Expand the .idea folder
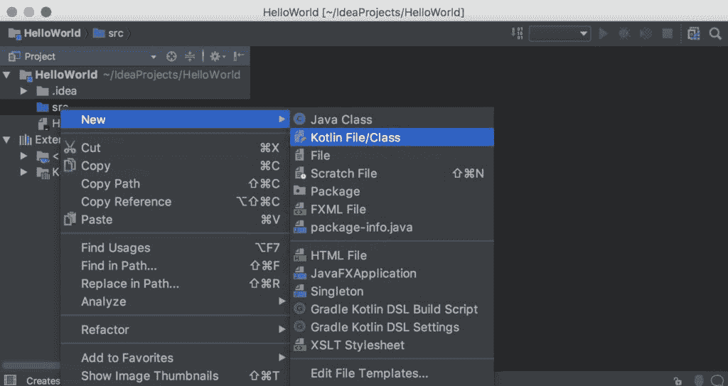Viewport: 728px width, 386px height. (23, 91)
